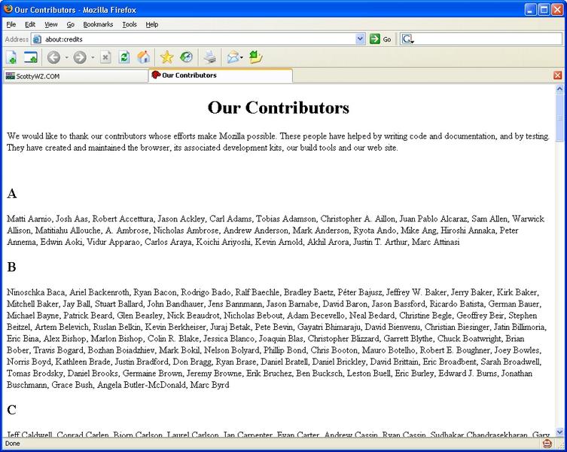The image size is (567, 452).
Task: Open the Back button history dropdown arrow
Action: click(66, 58)
